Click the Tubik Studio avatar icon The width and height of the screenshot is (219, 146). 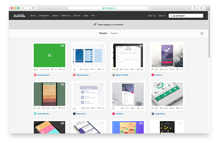pos(35,113)
